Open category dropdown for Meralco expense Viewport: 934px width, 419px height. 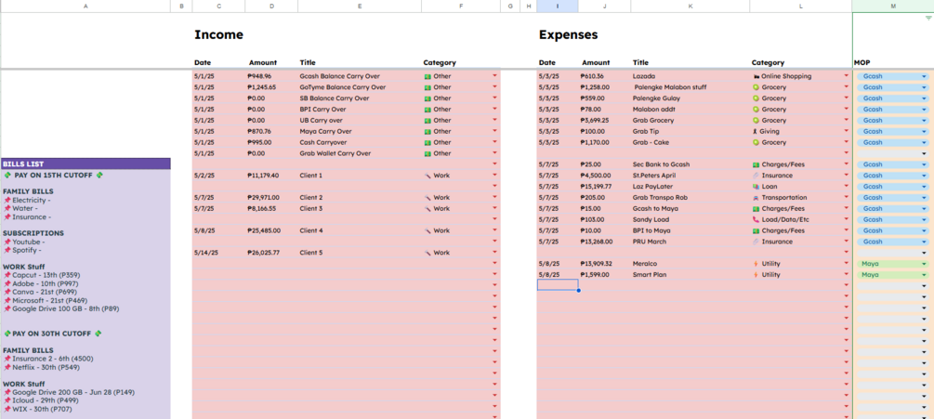[x=847, y=264]
